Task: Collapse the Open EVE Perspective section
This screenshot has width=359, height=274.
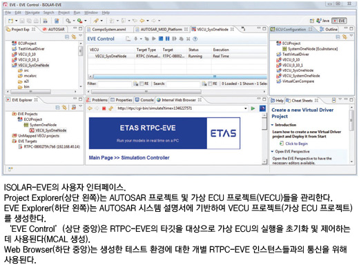Action: click(272, 151)
